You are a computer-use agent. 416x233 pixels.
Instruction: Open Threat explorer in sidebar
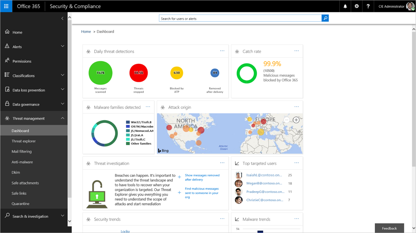click(23, 141)
